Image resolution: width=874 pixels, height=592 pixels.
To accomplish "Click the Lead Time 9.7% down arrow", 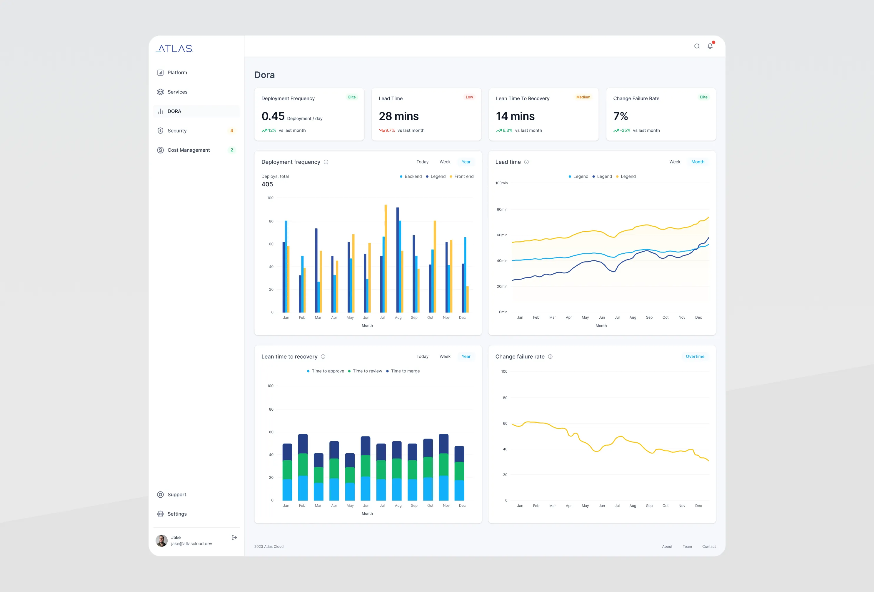I will pos(382,131).
